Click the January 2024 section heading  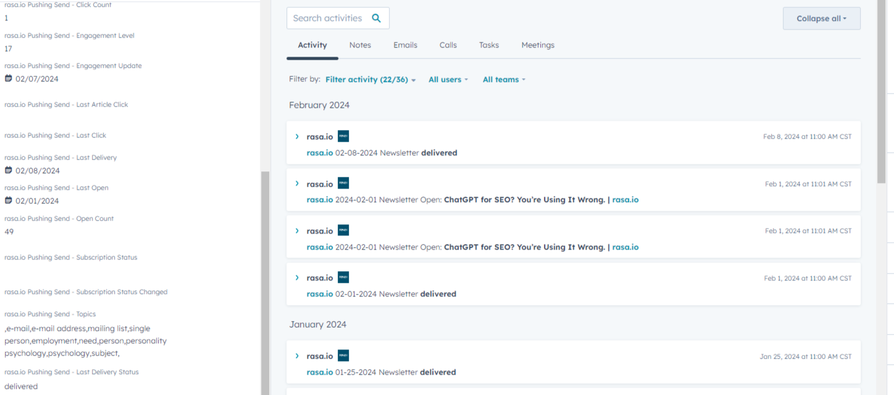pos(318,325)
